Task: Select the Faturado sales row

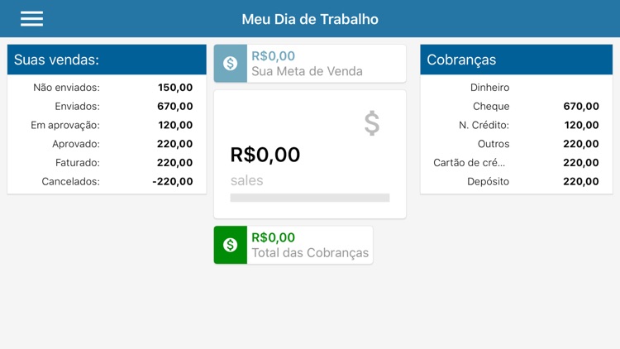Action: [107, 163]
